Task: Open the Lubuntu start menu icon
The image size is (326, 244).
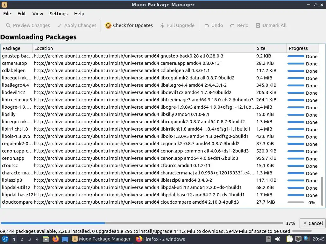Action: [x=5, y=239]
